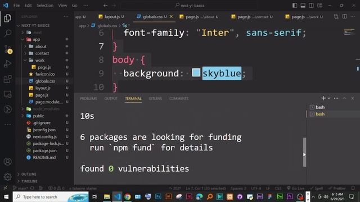Open the Edit menu

click(x=28, y=6)
